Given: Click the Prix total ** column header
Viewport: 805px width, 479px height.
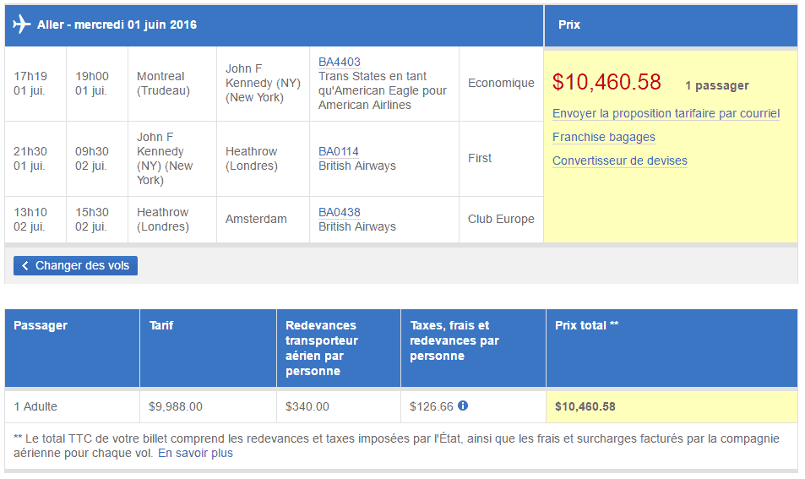Looking at the screenshot, I should click(587, 325).
